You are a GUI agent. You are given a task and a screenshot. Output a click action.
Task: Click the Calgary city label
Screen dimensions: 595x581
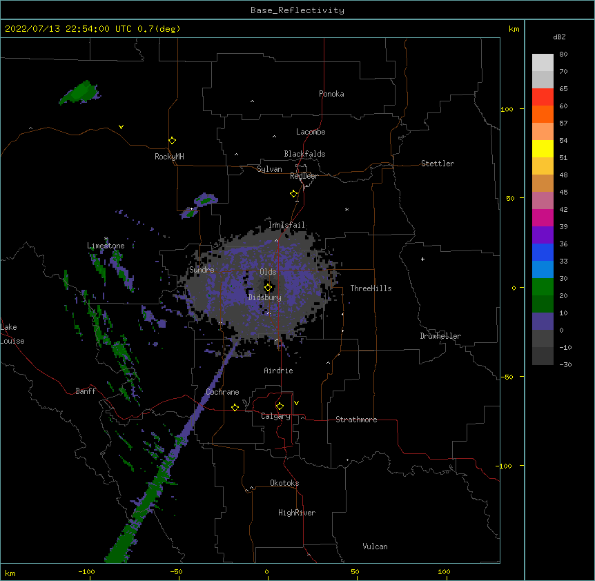click(x=275, y=416)
